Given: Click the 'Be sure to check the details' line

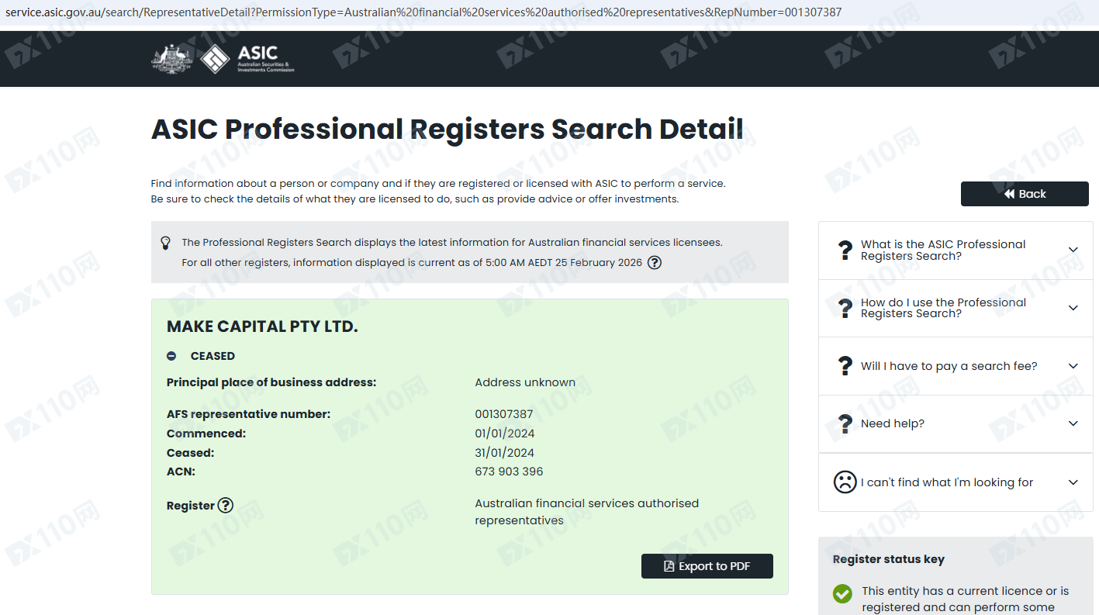Looking at the screenshot, I should pos(415,199).
